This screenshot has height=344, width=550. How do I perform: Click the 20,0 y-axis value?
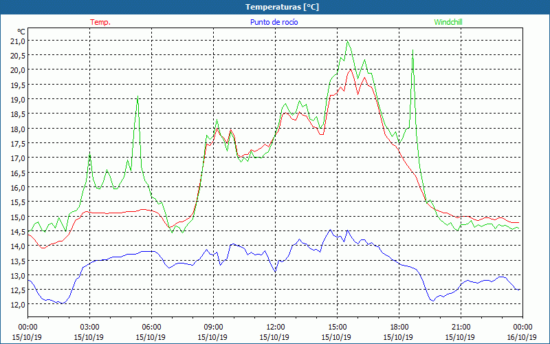(19, 70)
